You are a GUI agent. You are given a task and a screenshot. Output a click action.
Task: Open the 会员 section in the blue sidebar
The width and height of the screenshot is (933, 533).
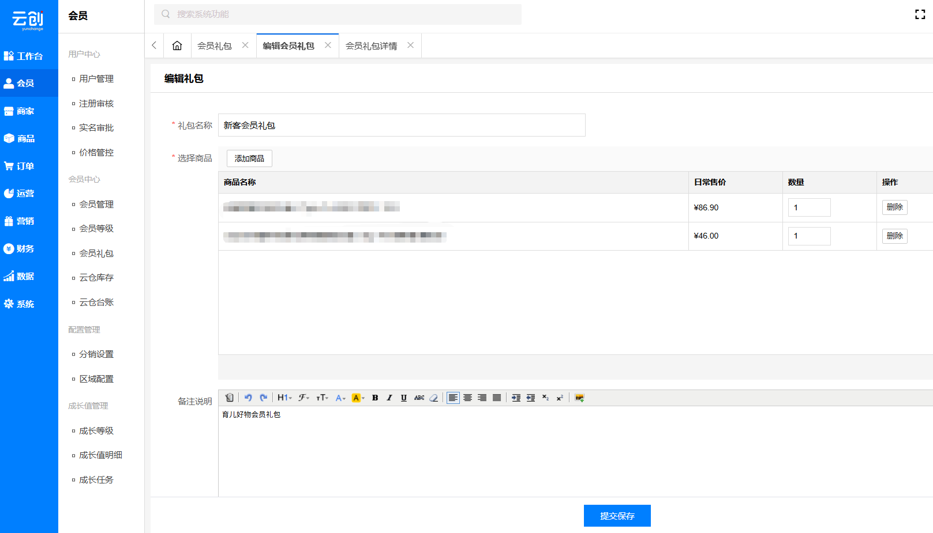click(29, 83)
